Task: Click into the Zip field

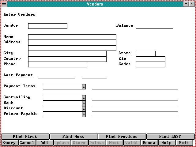Action: 150,59
